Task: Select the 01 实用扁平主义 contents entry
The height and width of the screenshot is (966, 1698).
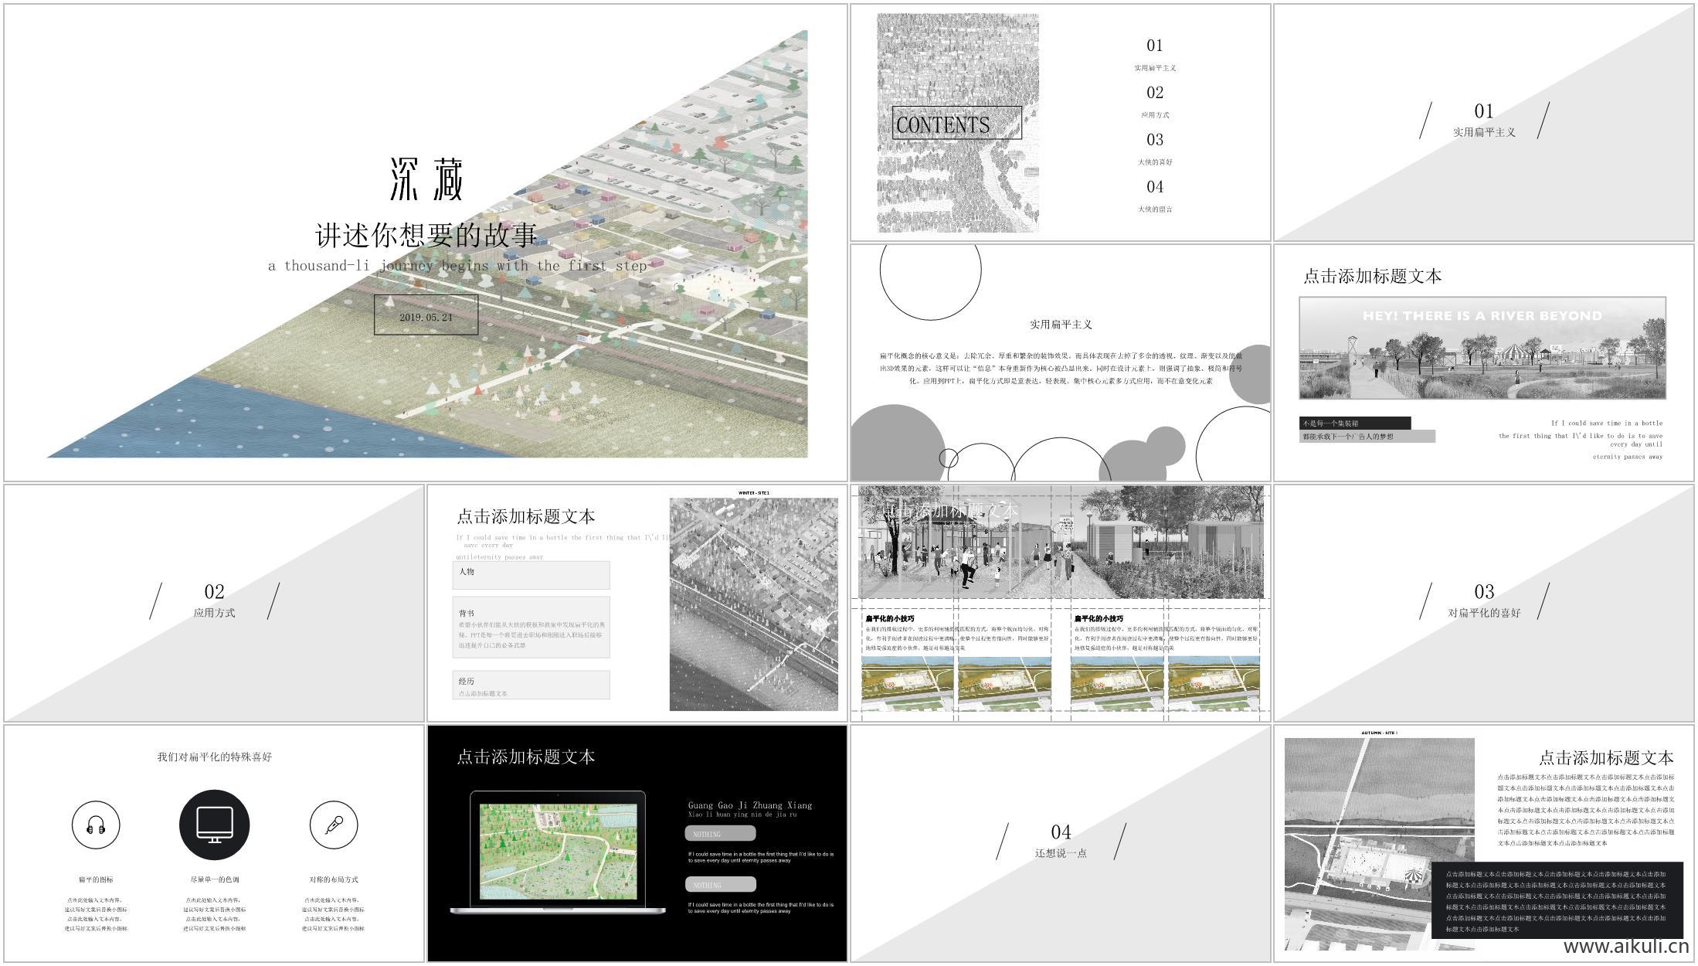Action: (x=1155, y=56)
